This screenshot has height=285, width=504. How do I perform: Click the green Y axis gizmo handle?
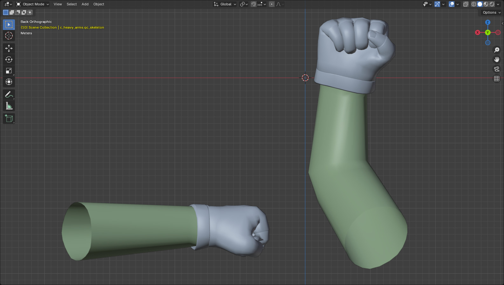click(488, 32)
